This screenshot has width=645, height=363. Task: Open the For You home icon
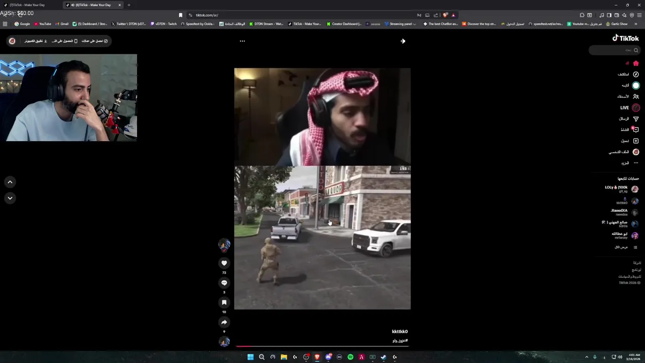[x=636, y=64]
